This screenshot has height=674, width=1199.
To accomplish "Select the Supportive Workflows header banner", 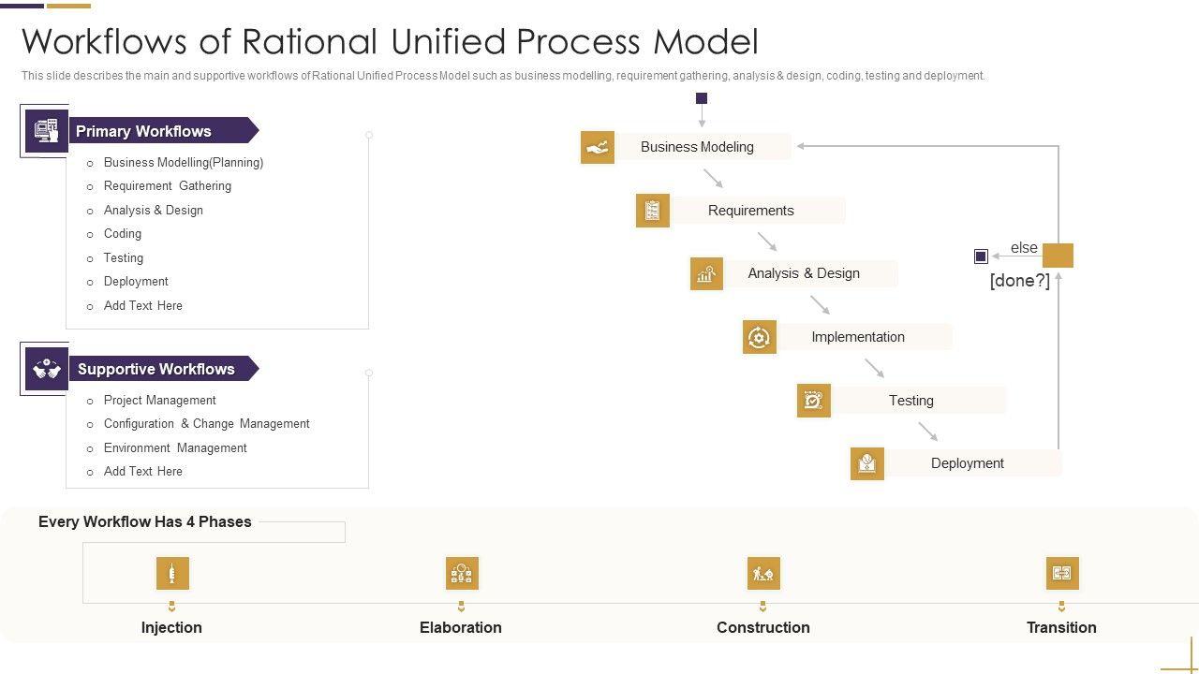I will tap(159, 369).
